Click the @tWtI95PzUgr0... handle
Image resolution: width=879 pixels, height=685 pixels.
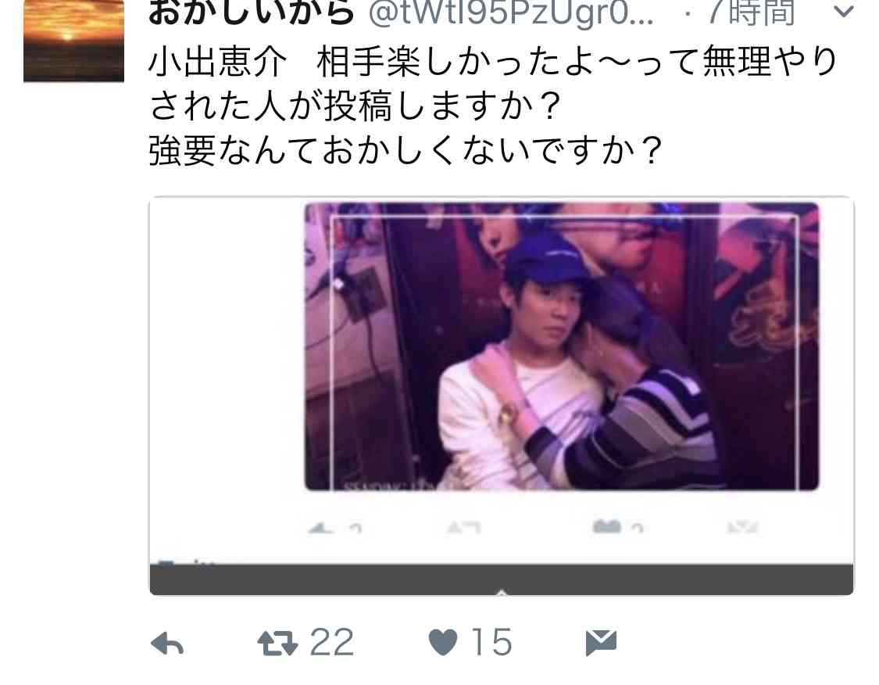point(511,13)
